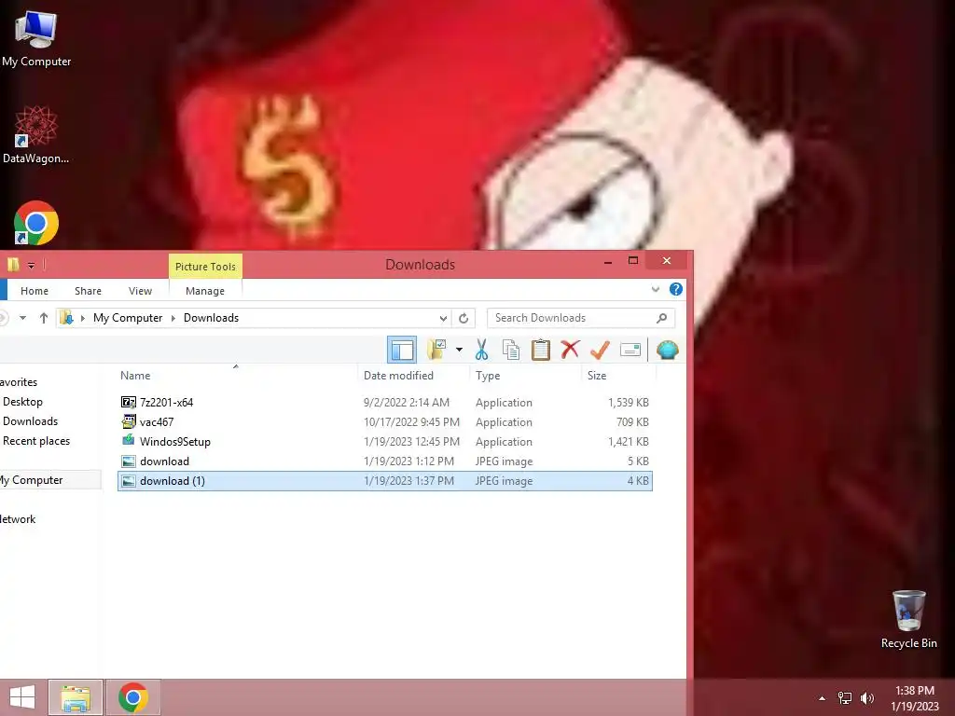The height and width of the screenshot is (716, 955).
Task: Sort by the Date modified column header
Action: coord(399,376)
